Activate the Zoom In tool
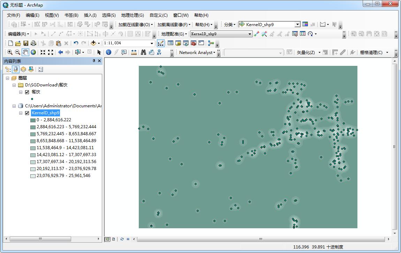 coord(9,52)
